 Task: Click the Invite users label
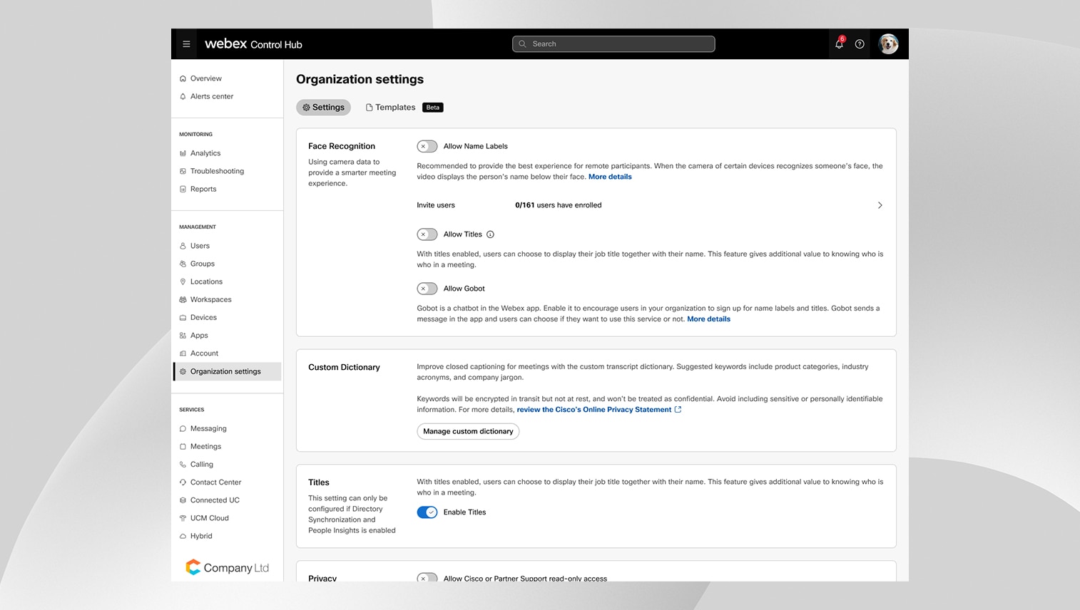coord(436,205)
